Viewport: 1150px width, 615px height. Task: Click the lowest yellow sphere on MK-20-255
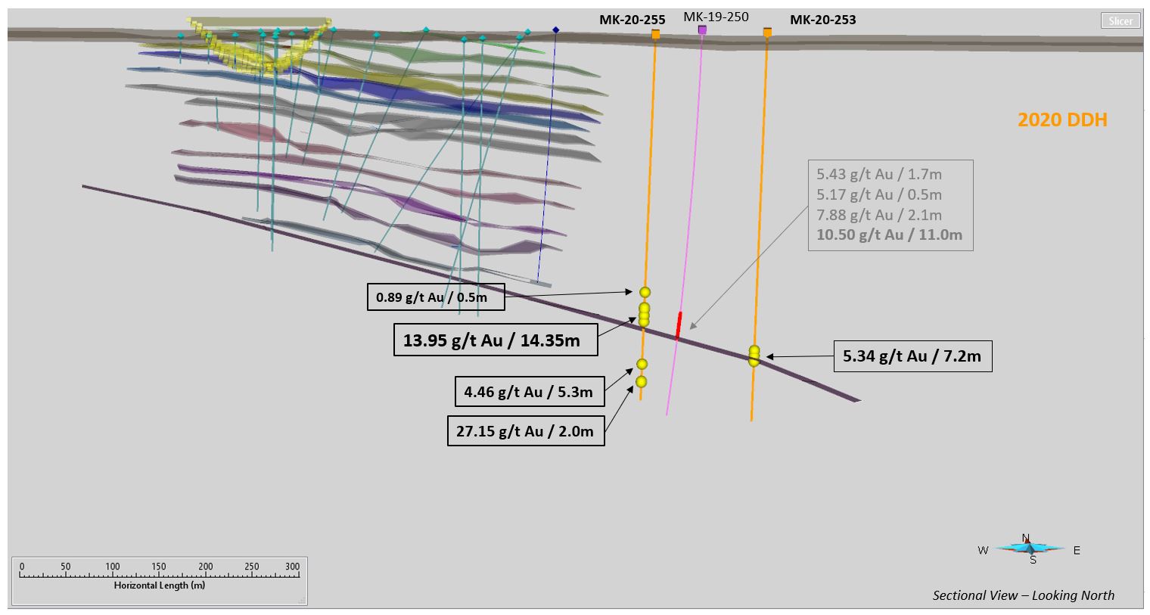(641, 381)
